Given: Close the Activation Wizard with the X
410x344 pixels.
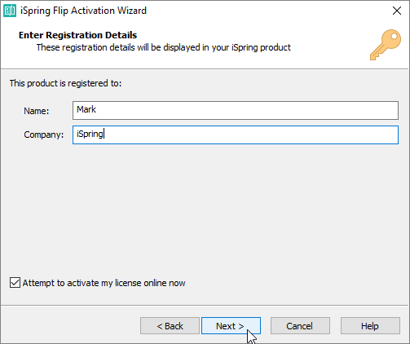Looking at the screenshot, I should pyautogui.click(x=397, y=11).
